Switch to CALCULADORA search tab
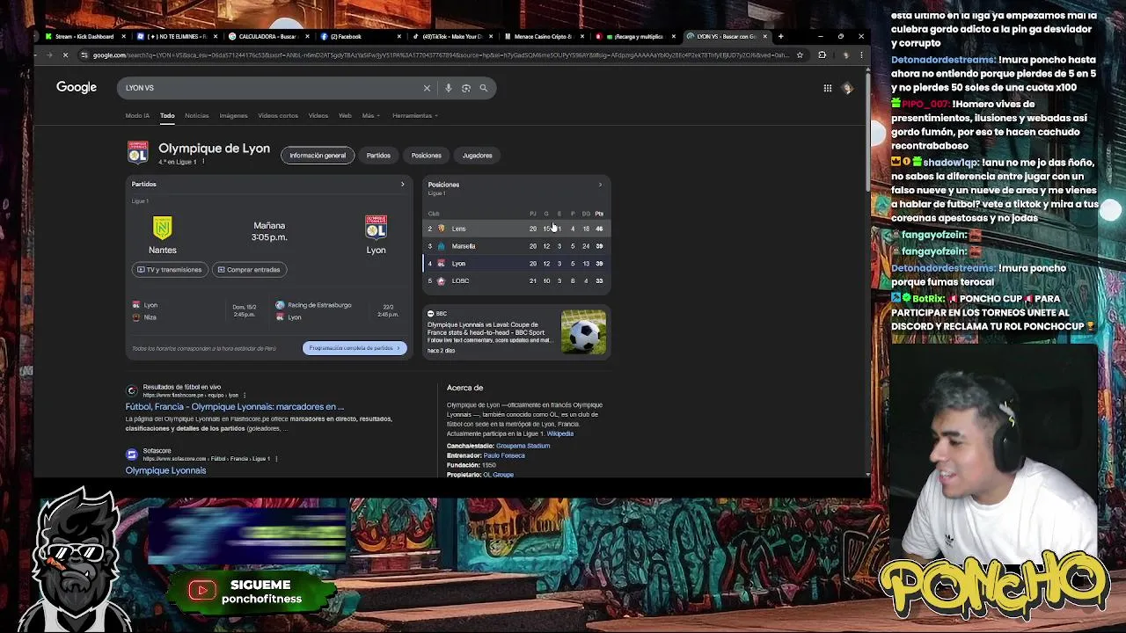Image resolution: width=1126 pixels, height=633 pixels. [x=267, y=36]
